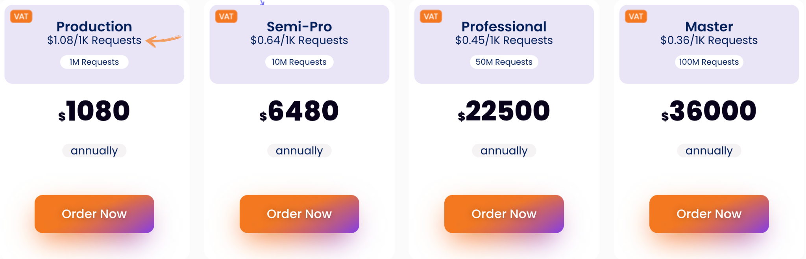Click the Master plan title
Image resolution: width=806 pixels, height=259 pixels.
click(x=709, y=27)
